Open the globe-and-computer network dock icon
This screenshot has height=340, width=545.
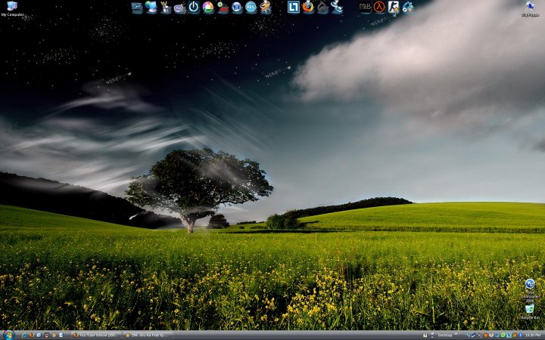pos(151,7)
